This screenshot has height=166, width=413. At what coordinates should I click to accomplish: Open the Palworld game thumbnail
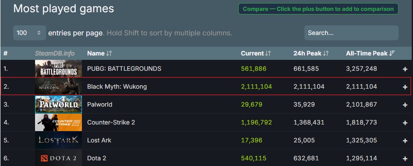59,104
